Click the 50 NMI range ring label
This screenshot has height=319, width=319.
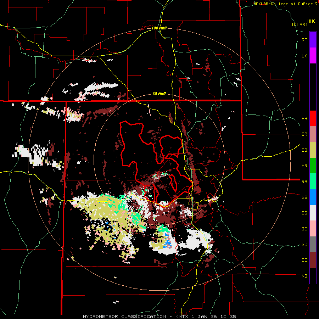tap(159, 94)
